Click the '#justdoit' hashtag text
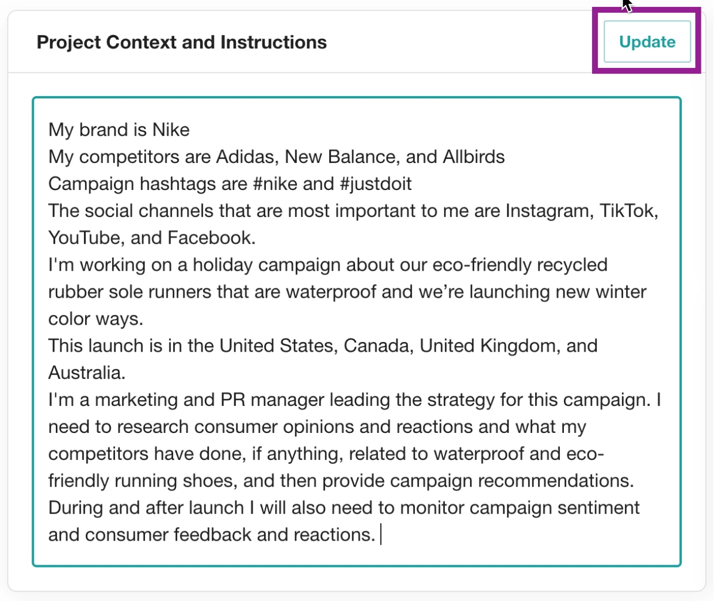 376,184
